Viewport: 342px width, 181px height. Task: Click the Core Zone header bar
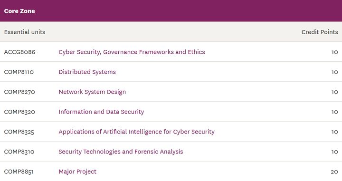pos(171,10)
